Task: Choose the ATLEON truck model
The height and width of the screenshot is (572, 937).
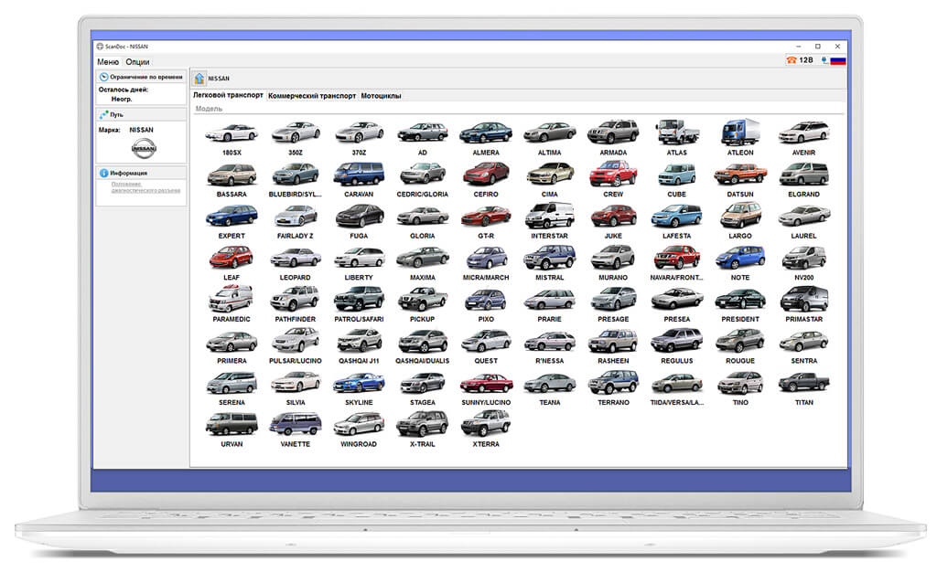Action: 740,138
